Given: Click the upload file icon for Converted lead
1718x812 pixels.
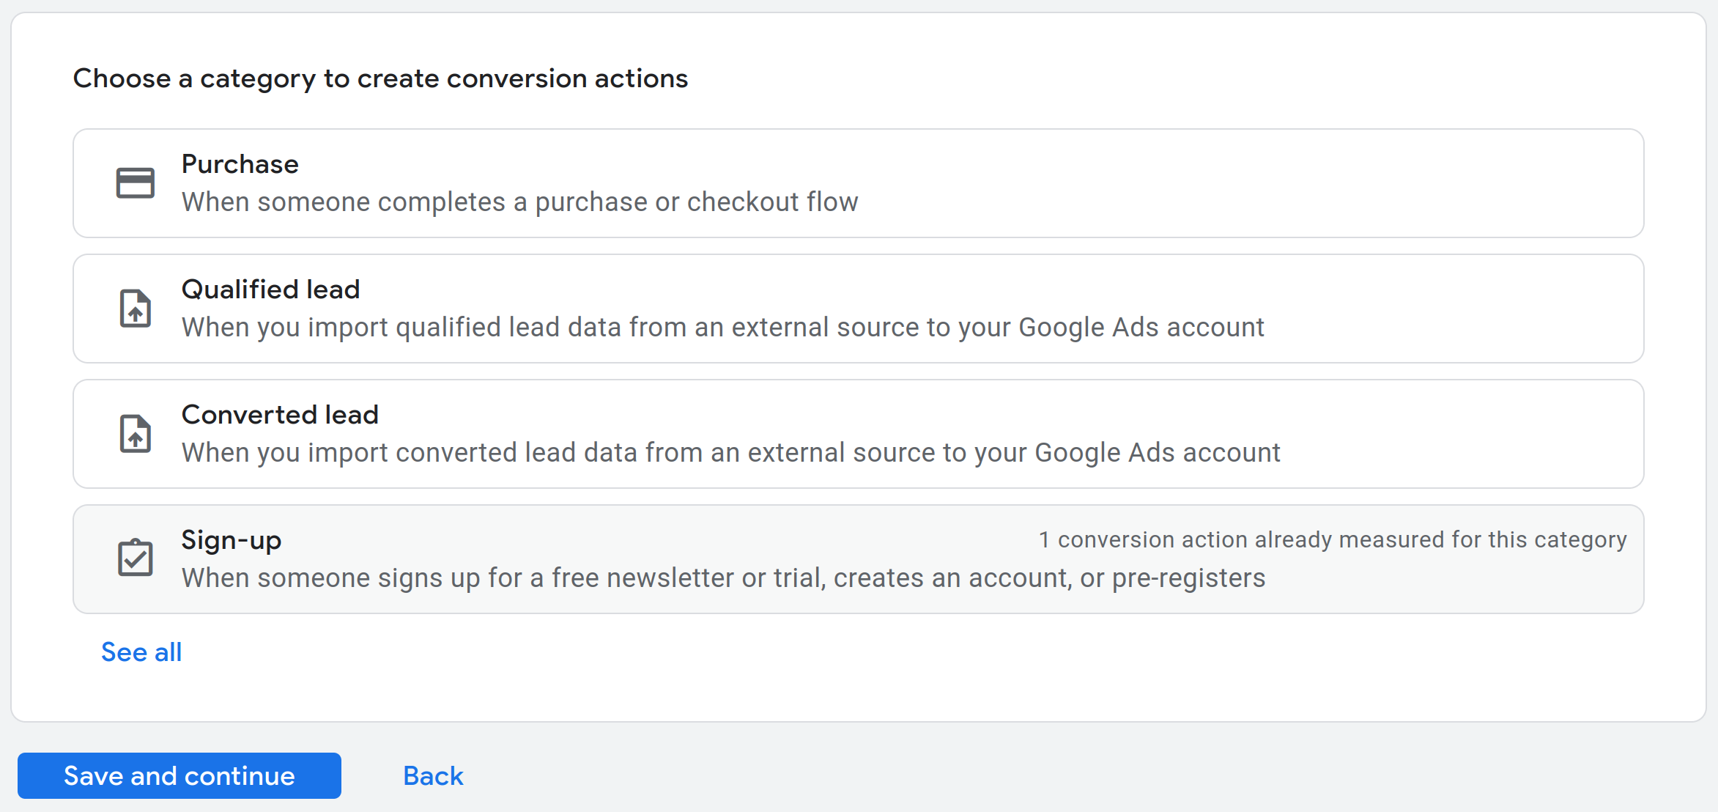Looking at the screenshot, I should 136,433.
